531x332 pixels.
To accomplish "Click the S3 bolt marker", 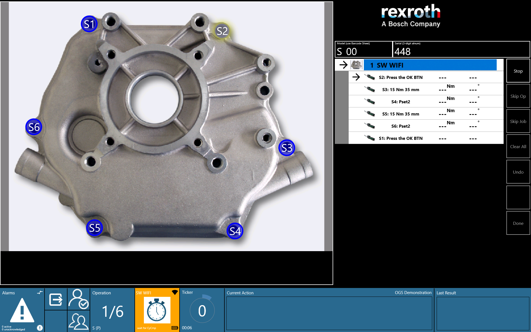I will click(x=287, y=148).
